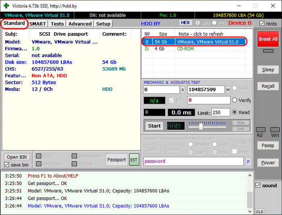Click the AAM slider handle

pyautogui.click(x=201, y=126)
